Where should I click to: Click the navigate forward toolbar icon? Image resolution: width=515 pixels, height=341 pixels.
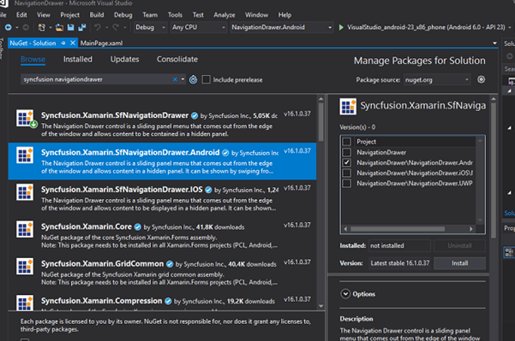tap(26, 27)
